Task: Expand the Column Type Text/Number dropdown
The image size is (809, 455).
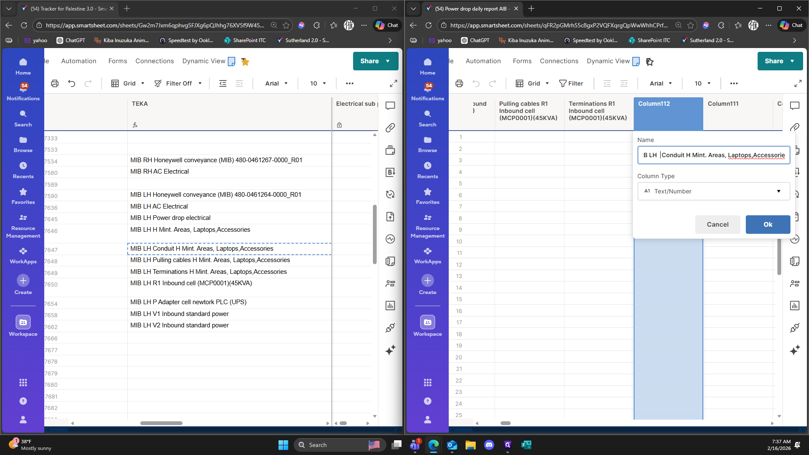Action: click(713, 191)
